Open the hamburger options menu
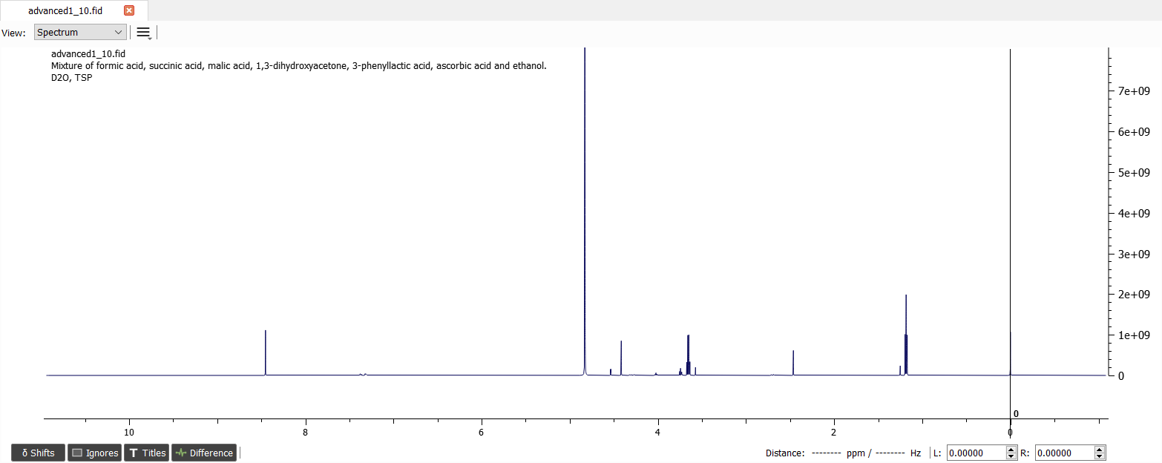The width and height of the screenshot is (1162, 463). point(143,33)
